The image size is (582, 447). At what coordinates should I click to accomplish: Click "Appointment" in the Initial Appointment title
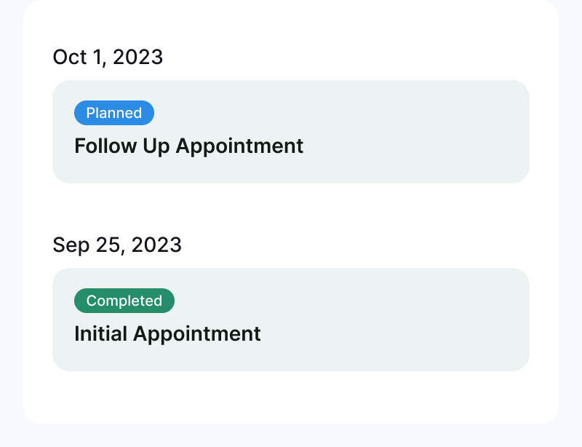pos(196,333)
